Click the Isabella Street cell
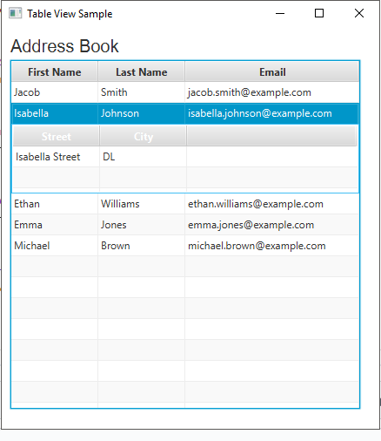This screenshot has height=441, width=381. coord(57,157)
